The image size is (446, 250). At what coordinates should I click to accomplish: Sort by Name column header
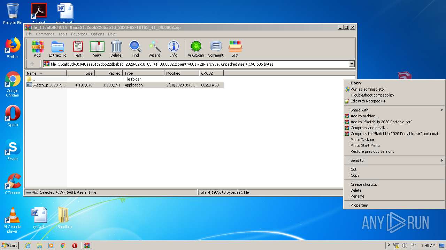46,73
